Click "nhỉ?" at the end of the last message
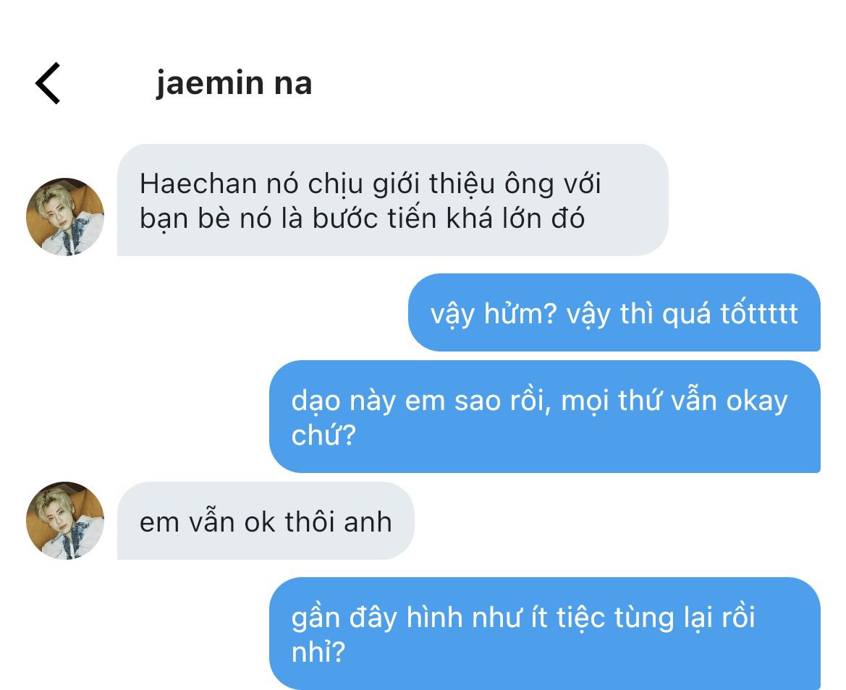 [x=318, y=652]
